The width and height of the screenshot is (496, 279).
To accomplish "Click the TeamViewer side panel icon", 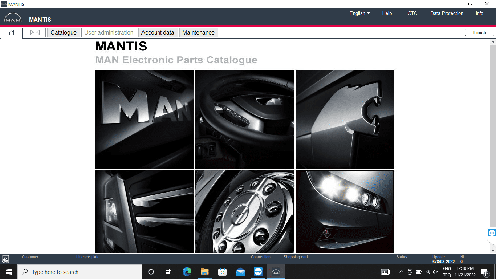I will [492, 233].
